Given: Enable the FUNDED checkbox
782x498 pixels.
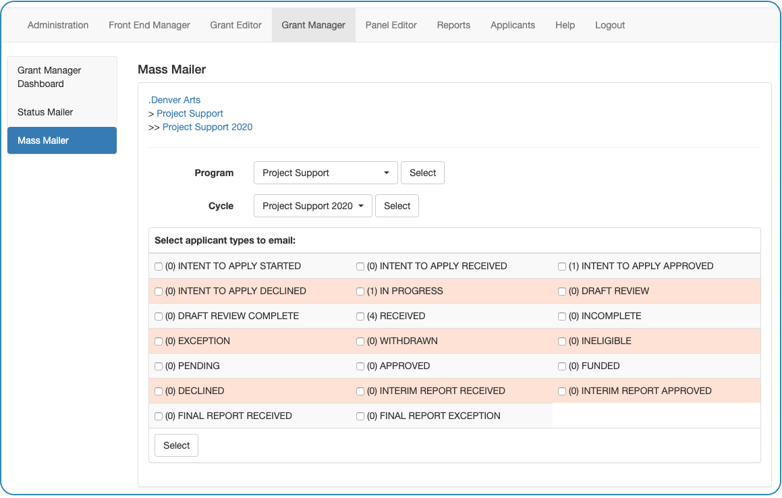Looking at the screenshot, I should [562, 366].
